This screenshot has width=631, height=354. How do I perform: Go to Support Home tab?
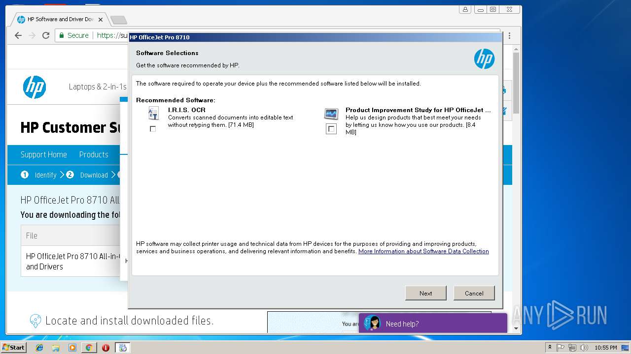[x=43, y=154]
